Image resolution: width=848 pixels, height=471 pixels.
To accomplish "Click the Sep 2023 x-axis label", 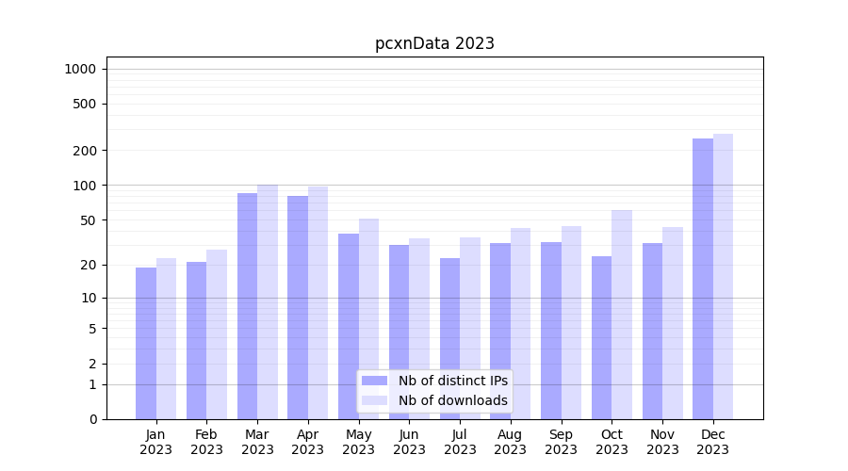I will point(561,442).
